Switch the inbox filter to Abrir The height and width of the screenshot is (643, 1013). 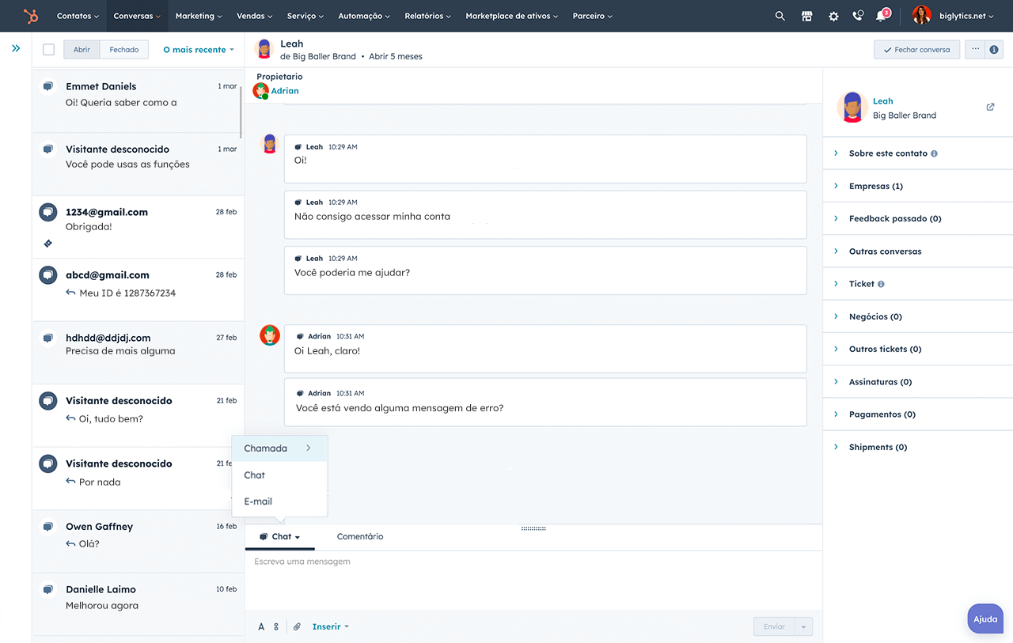82,49
